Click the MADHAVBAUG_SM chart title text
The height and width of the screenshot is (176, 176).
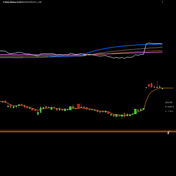tap(22, 2)
